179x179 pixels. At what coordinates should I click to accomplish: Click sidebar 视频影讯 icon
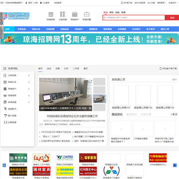tap(5, 109)
